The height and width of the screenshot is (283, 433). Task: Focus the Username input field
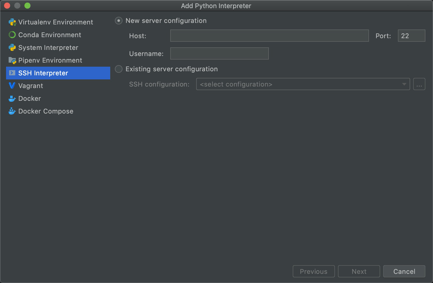coord(219,53)
